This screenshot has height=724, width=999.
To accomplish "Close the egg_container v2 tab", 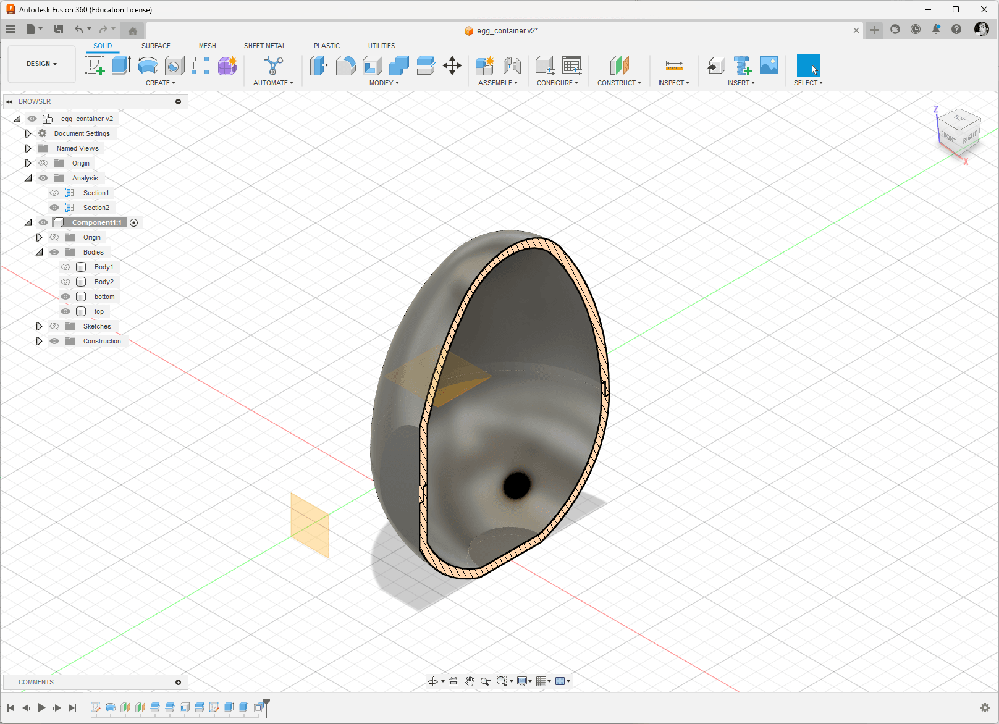I will pyautogui.click(x=856, y=30).
